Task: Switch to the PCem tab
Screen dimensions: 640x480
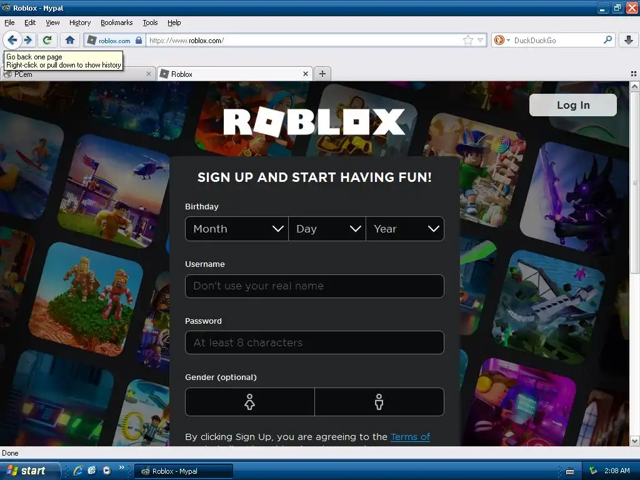Action: (x=77, y=74)
